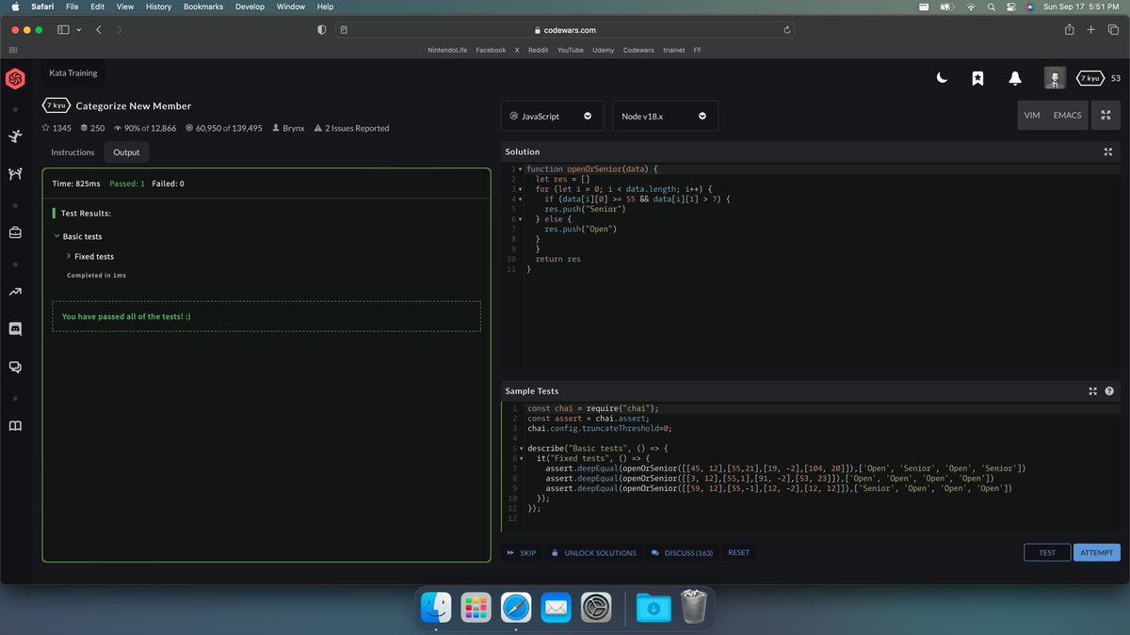Go back in Safari
This screenshot has height=635, width=1130.
pos(99,30)
